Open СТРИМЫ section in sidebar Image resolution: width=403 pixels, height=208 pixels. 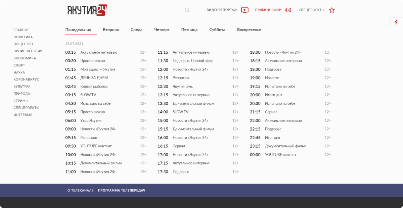coord(21,101)
